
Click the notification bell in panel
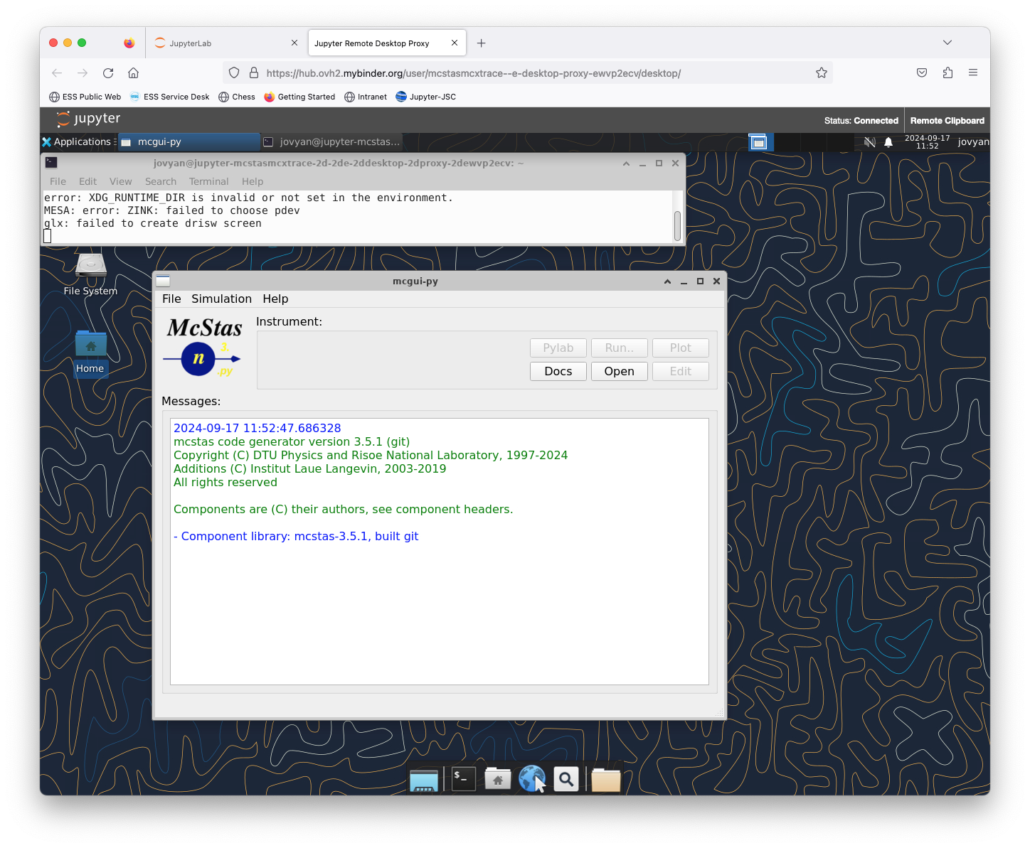coord(888,142)
